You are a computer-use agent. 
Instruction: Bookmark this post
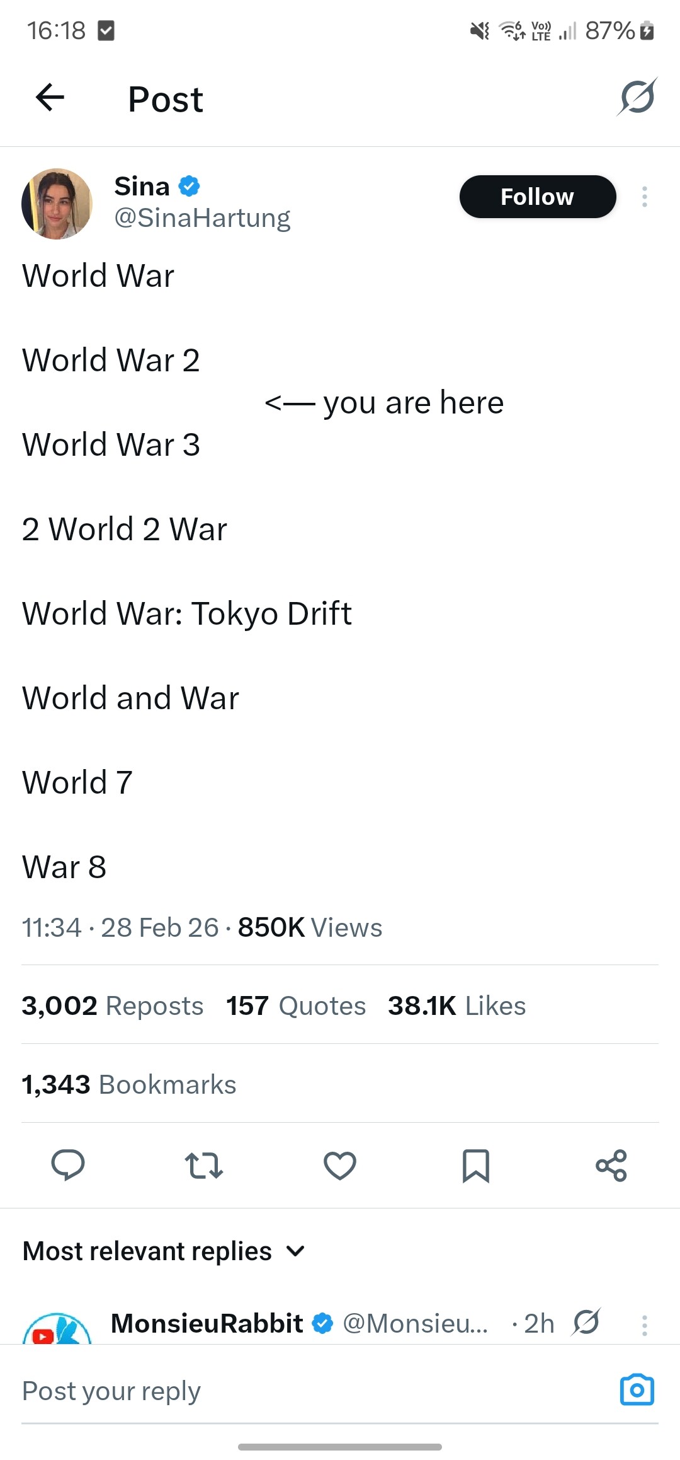tap(475, 1165)
